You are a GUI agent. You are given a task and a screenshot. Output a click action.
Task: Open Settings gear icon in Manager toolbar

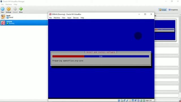pyautogui.click(x=8, y=9)
